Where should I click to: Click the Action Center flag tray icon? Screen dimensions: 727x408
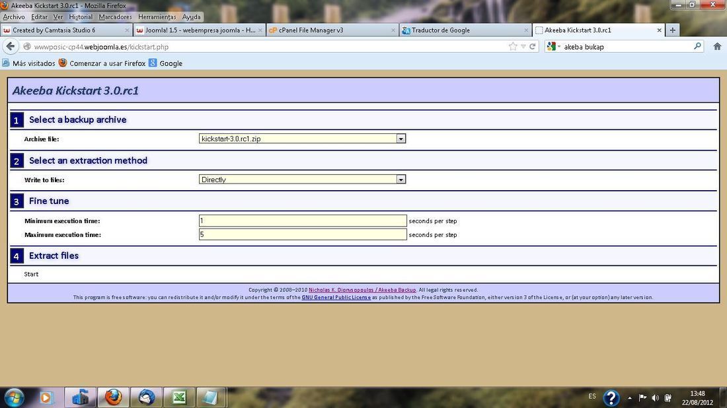642,398
